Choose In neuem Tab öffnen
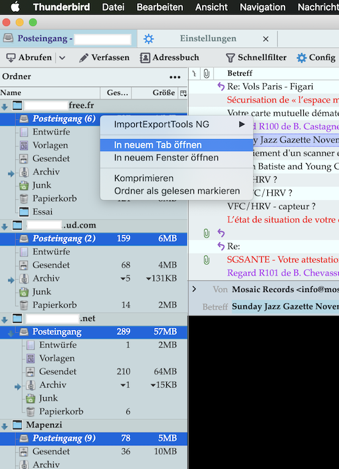 click(x=177, y=145)
